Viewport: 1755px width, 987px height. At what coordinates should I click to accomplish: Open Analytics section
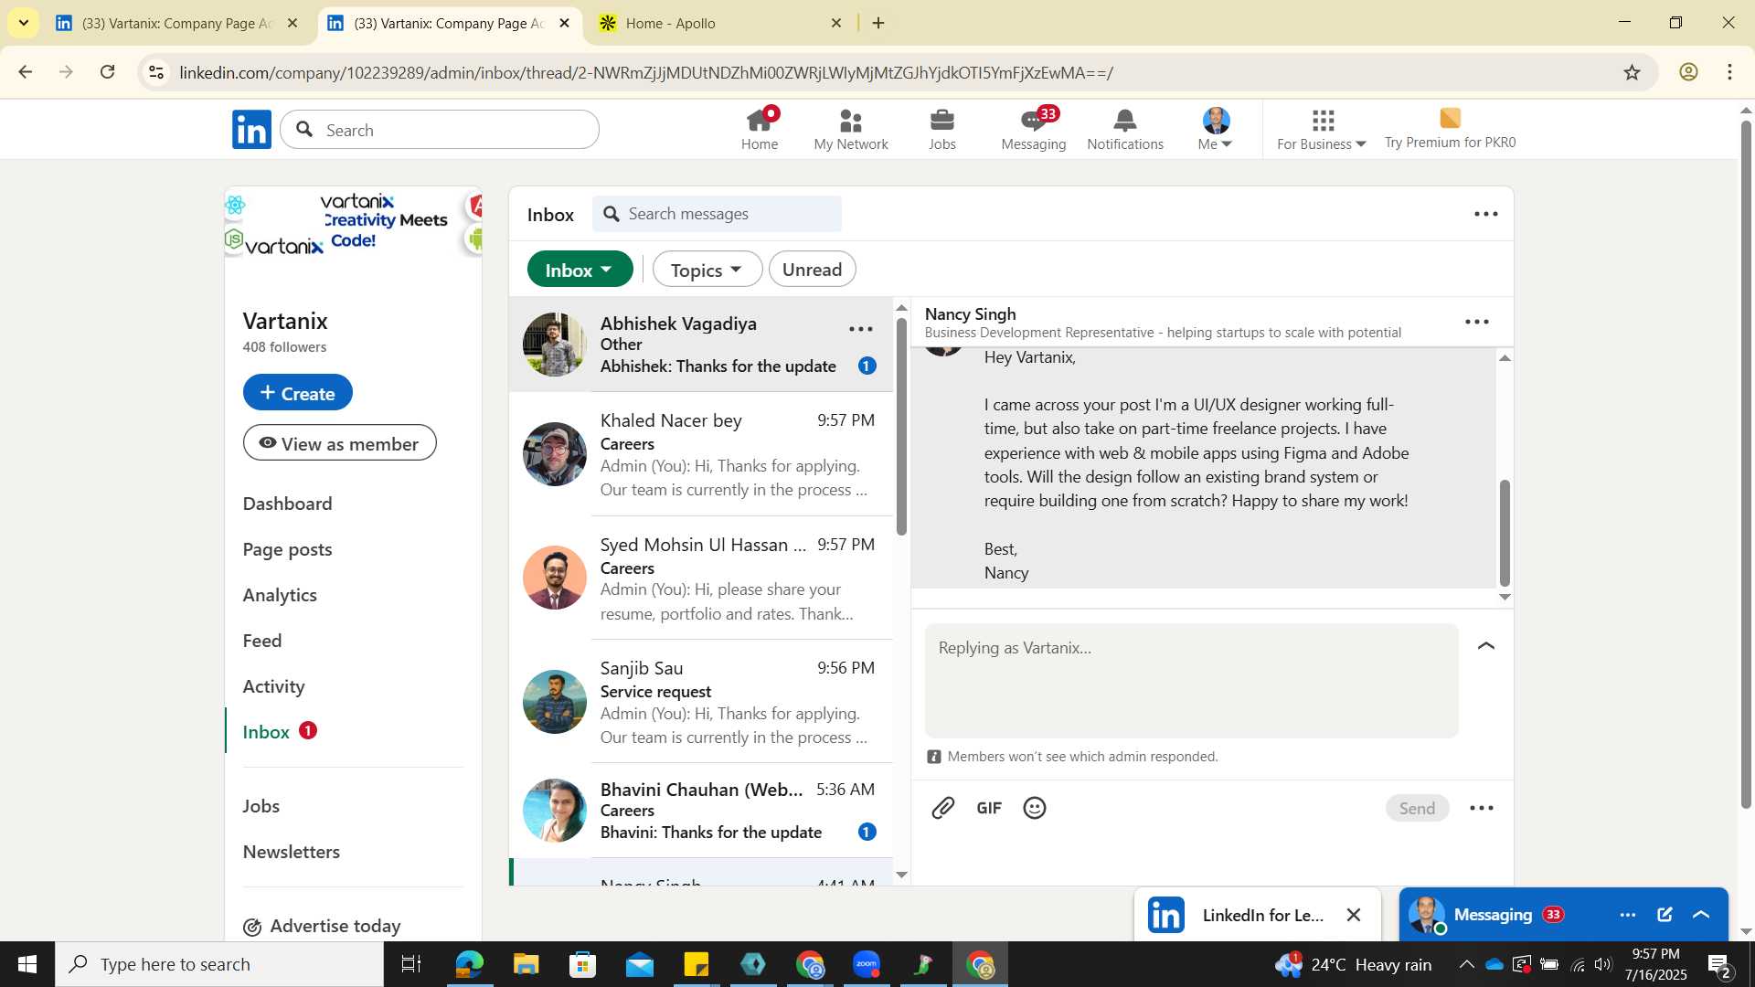280,595
